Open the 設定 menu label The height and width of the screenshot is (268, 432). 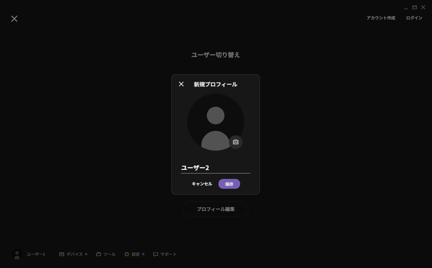tap(136, 254)
